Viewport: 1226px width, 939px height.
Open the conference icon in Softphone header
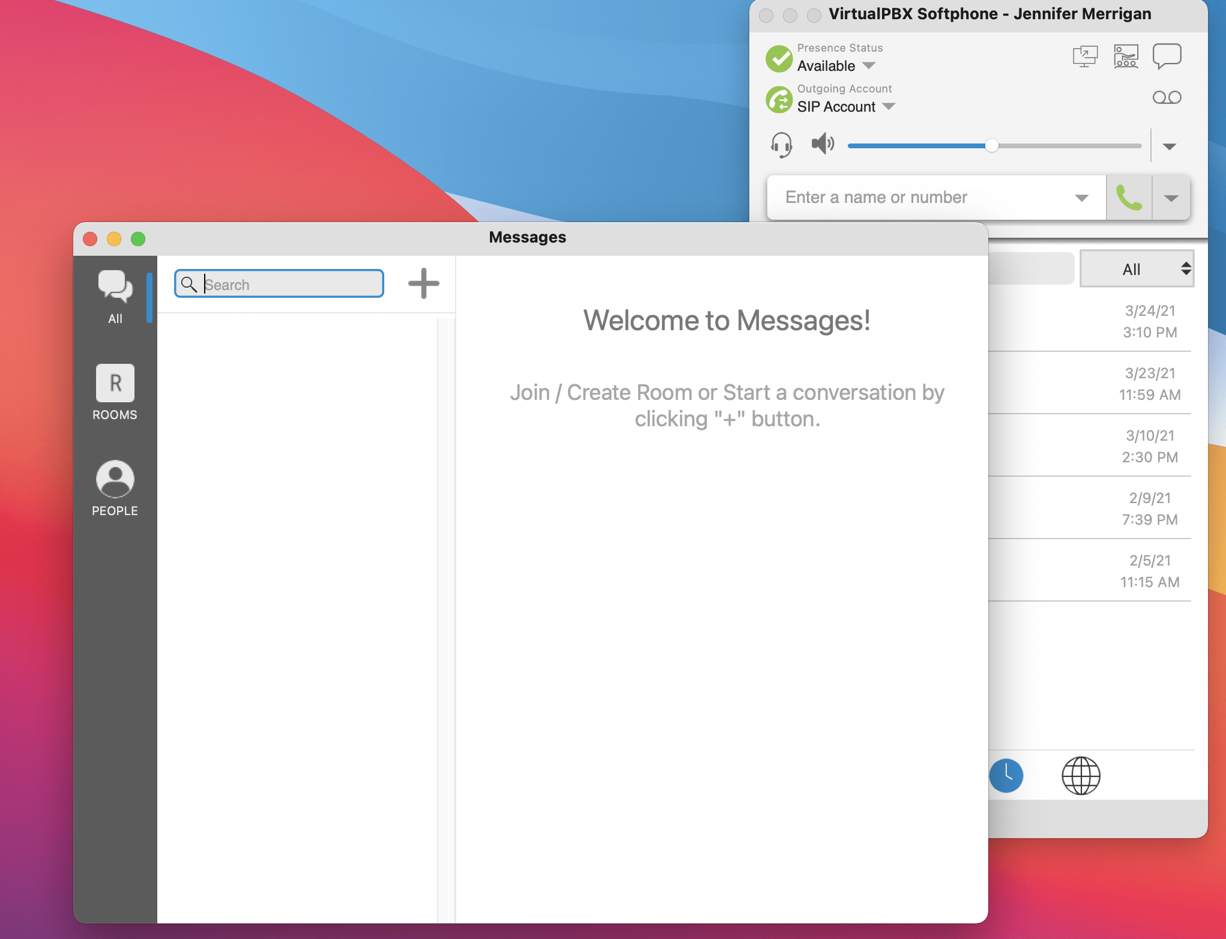(x=1126, y=56)
